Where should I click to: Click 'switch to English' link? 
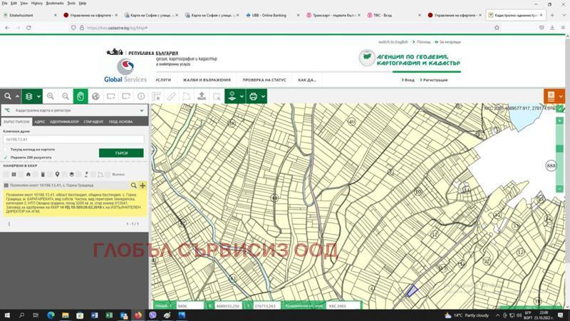point(394,42)
